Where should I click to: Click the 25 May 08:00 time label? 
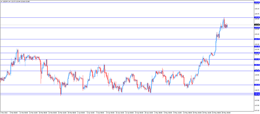click(x=216, y=113)
